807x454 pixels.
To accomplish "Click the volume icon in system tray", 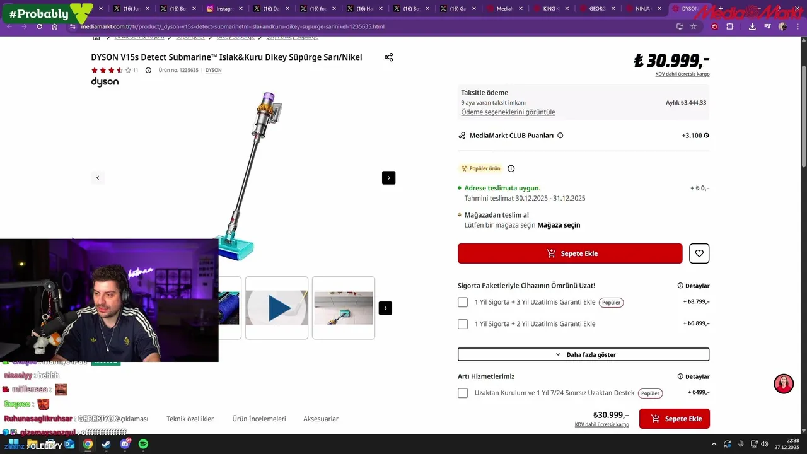I will (764, 444).
